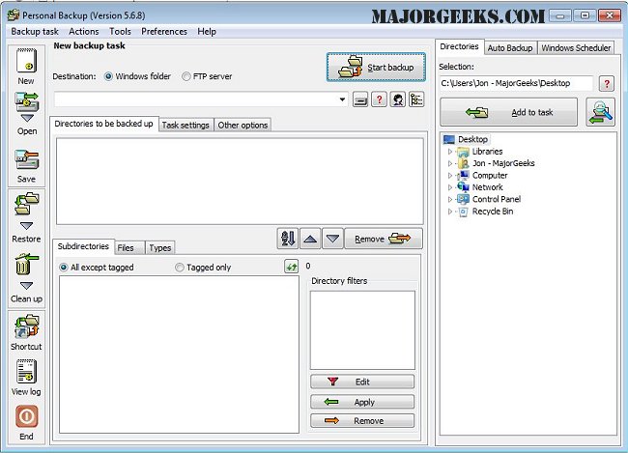Click the Selection path field

[516, 83]
